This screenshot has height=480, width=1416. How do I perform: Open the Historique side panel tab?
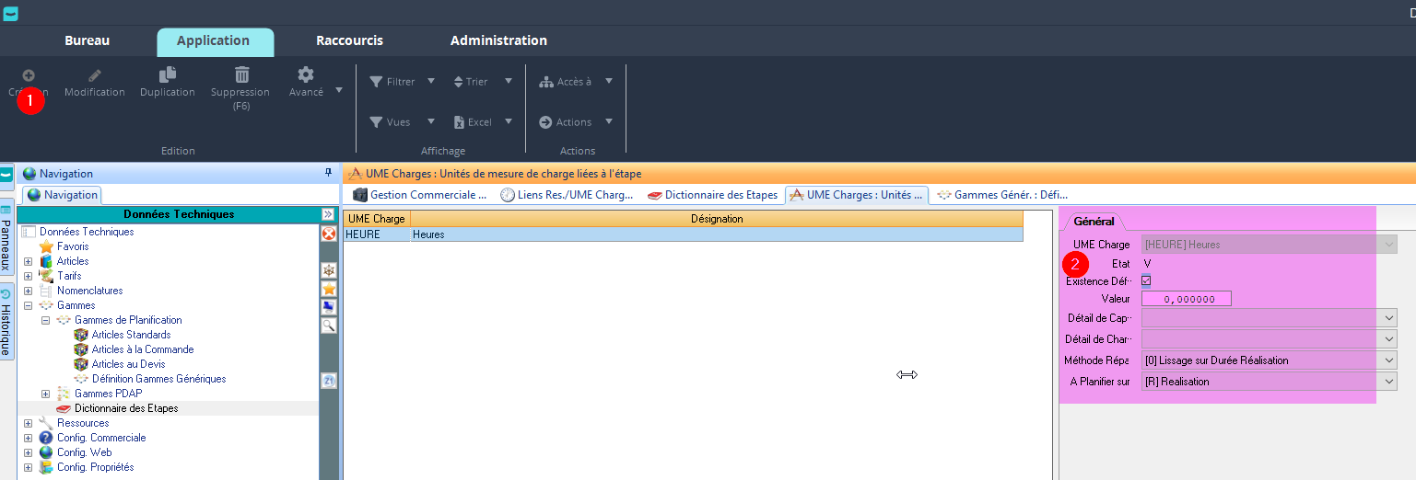6,324
